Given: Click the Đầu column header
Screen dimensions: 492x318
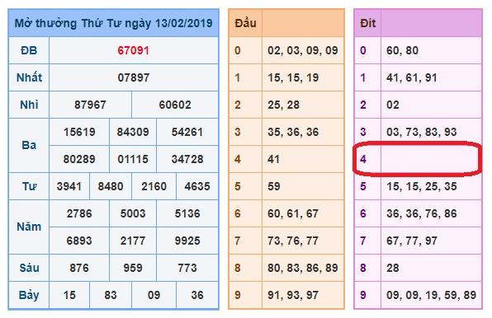Looking at the screenshot, I should (x=245, y=23).
